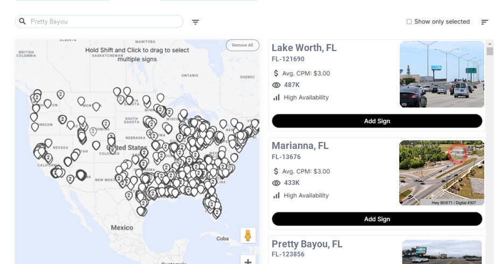Click the Lake Worth impressions eye icon
This screenshot has width=495, height=264.
click(x=277, y=85)
